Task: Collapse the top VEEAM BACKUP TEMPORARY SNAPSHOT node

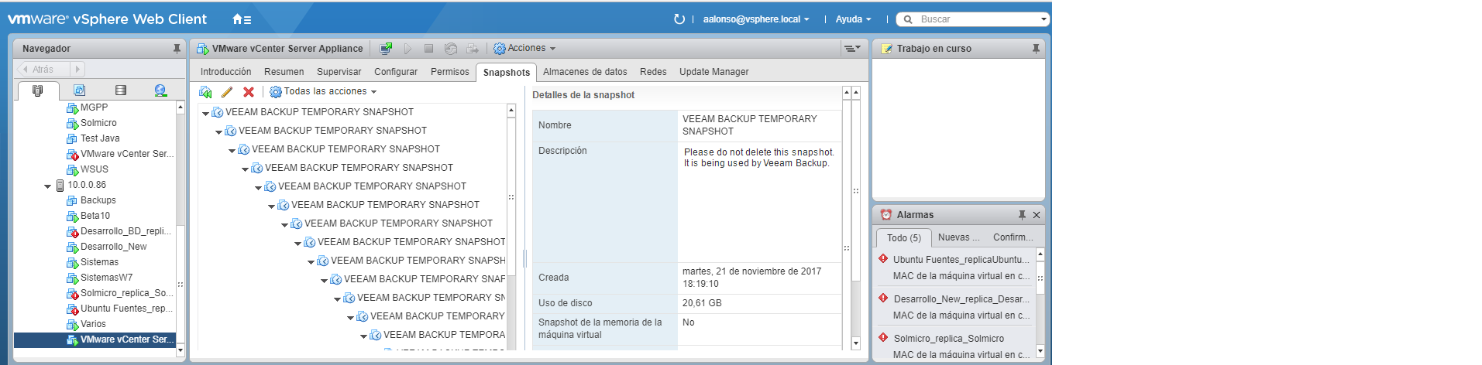Action: pyautogui.click(x=205, y=113)
